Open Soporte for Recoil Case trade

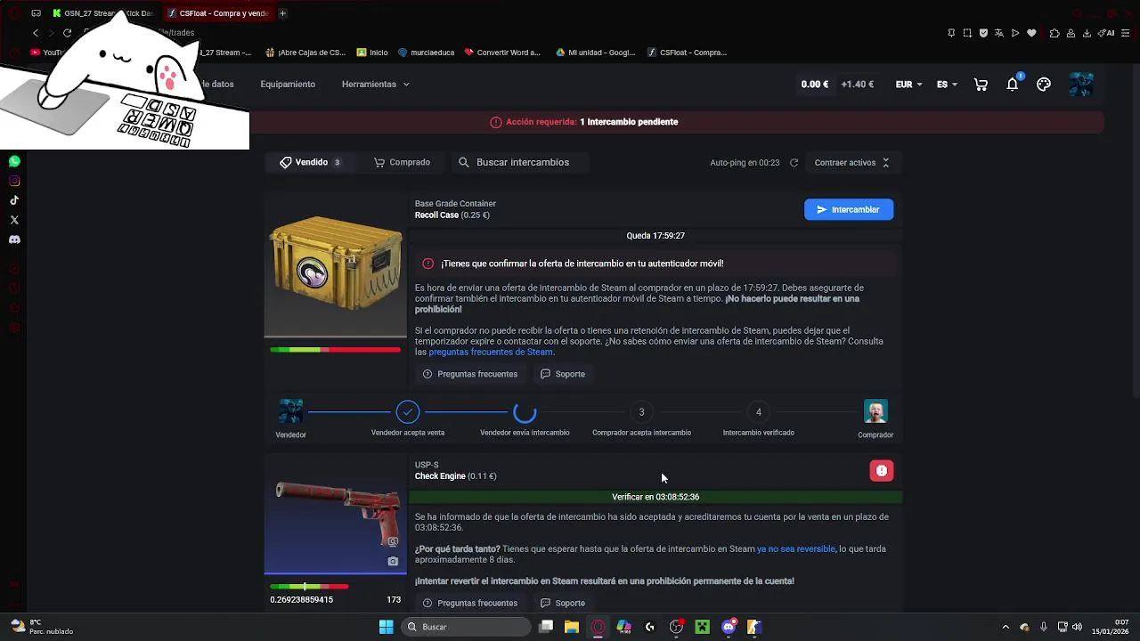pos(563,374)
